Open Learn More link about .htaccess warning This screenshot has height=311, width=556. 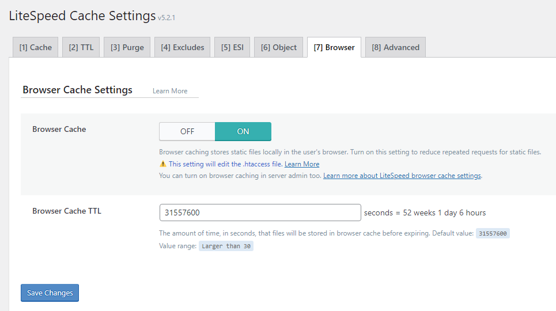(302, 164)
